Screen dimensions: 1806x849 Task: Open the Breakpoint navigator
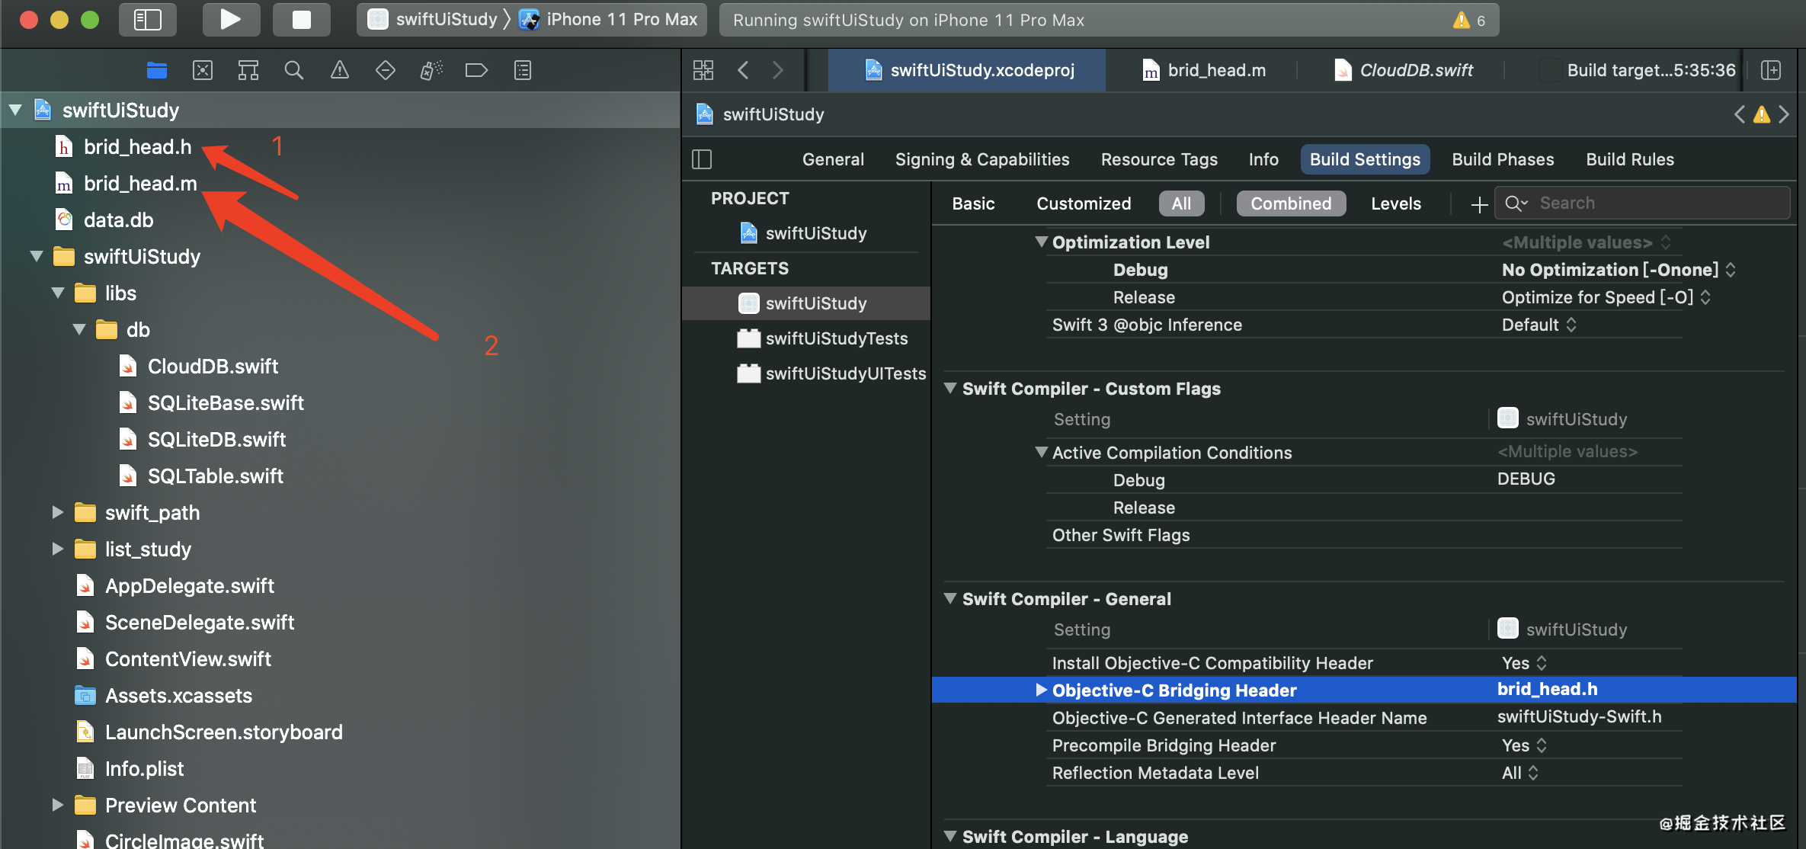click(477, 71)
